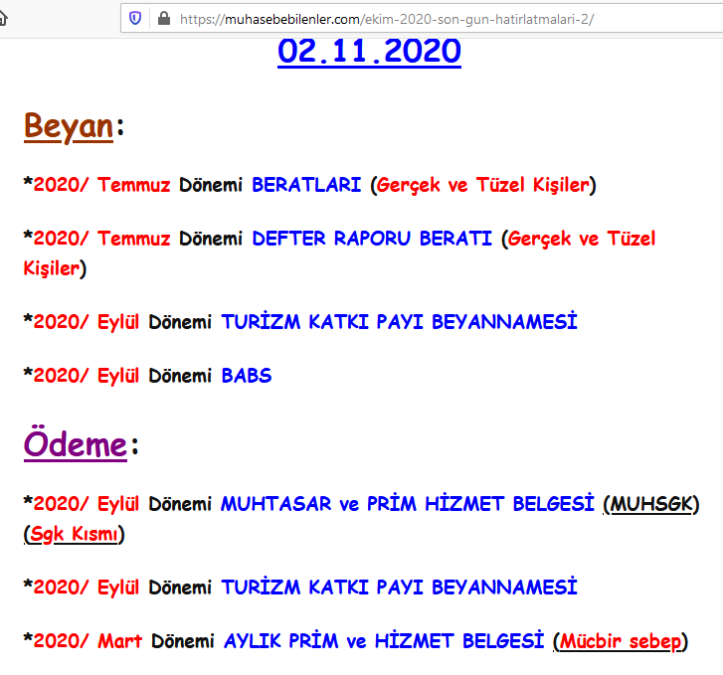Click MUHTASAR ve PRİM HİZMET BELGESİ text

point(408,503)
